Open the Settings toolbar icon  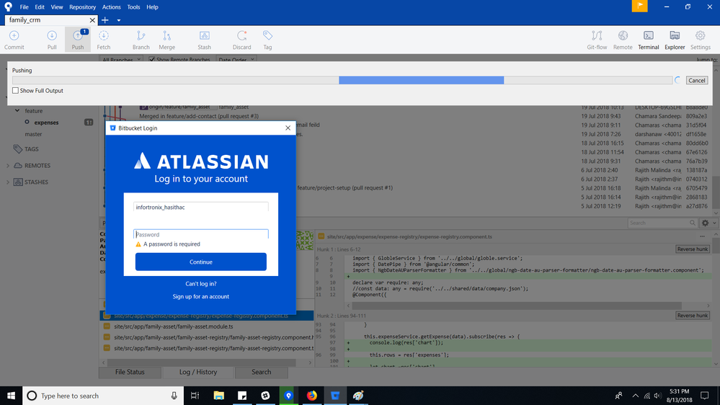point(701,40)
